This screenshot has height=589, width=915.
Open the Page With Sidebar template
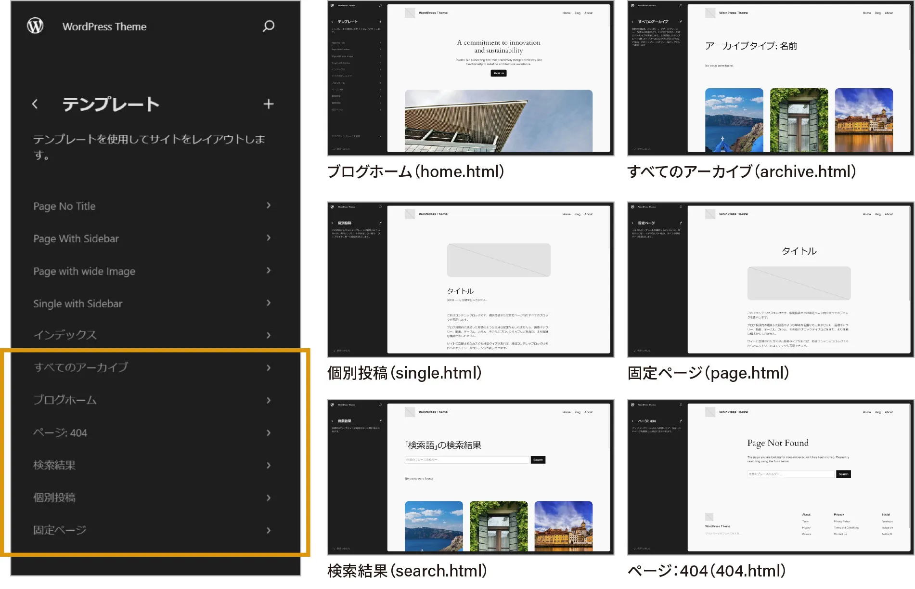(76, 238)
